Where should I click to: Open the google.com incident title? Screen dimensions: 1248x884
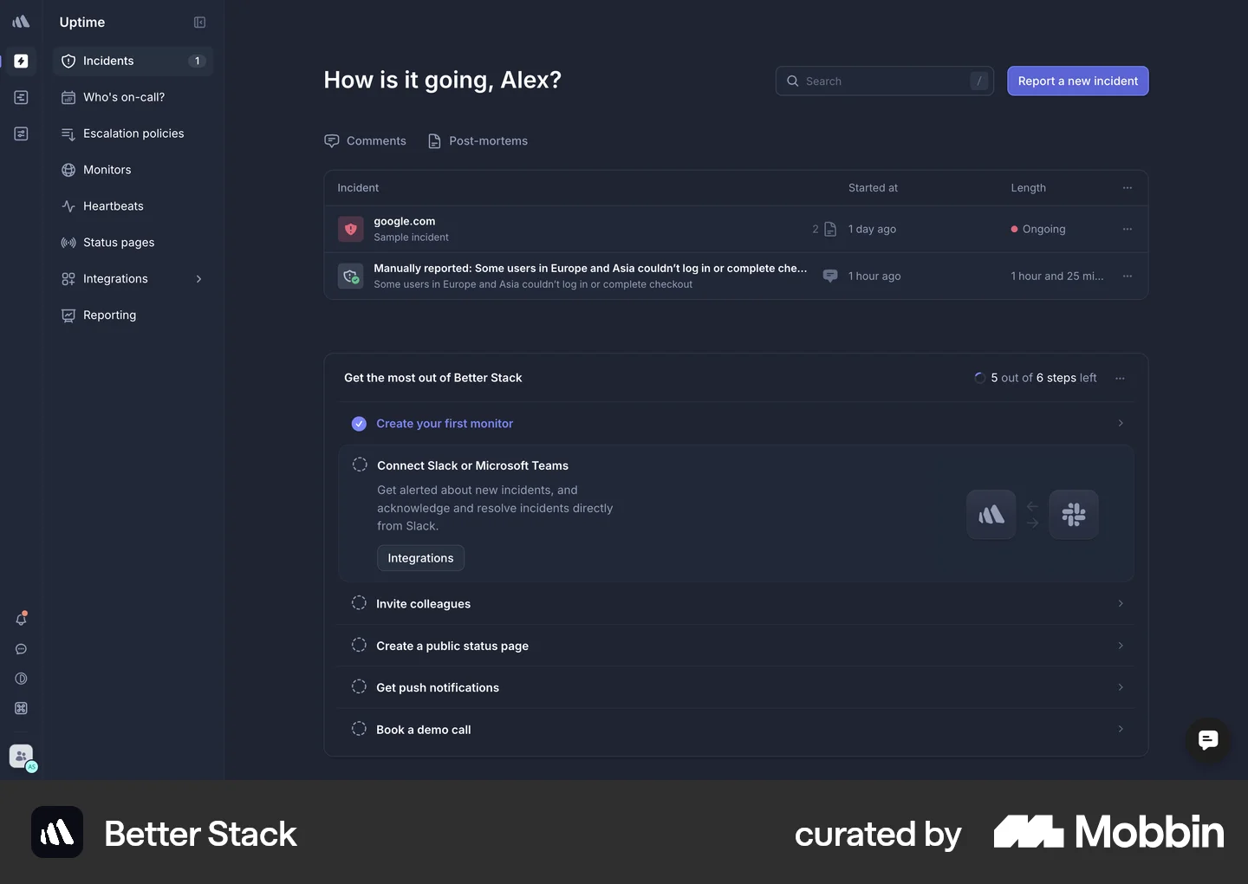pyautogui.click(x=405, y=221)
